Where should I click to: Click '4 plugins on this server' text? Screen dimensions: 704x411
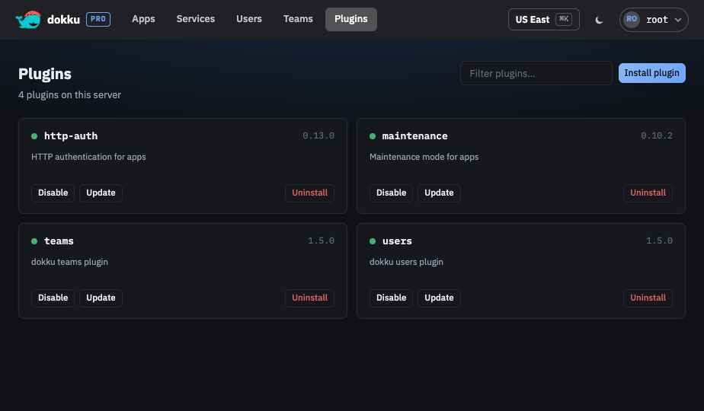click(x=69, y=95)
